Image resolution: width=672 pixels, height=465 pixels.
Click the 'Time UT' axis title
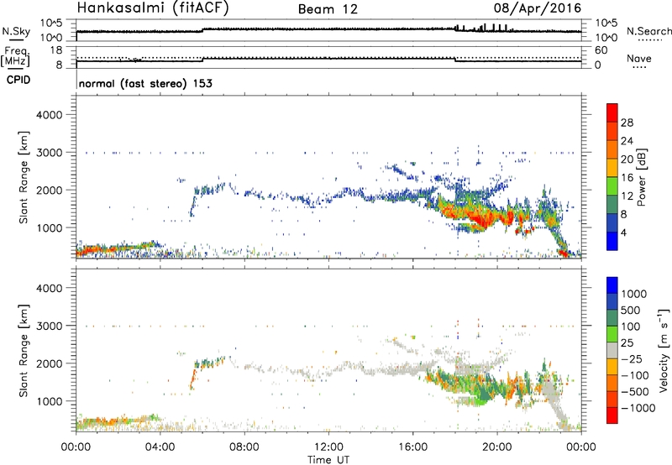[328, 459]
